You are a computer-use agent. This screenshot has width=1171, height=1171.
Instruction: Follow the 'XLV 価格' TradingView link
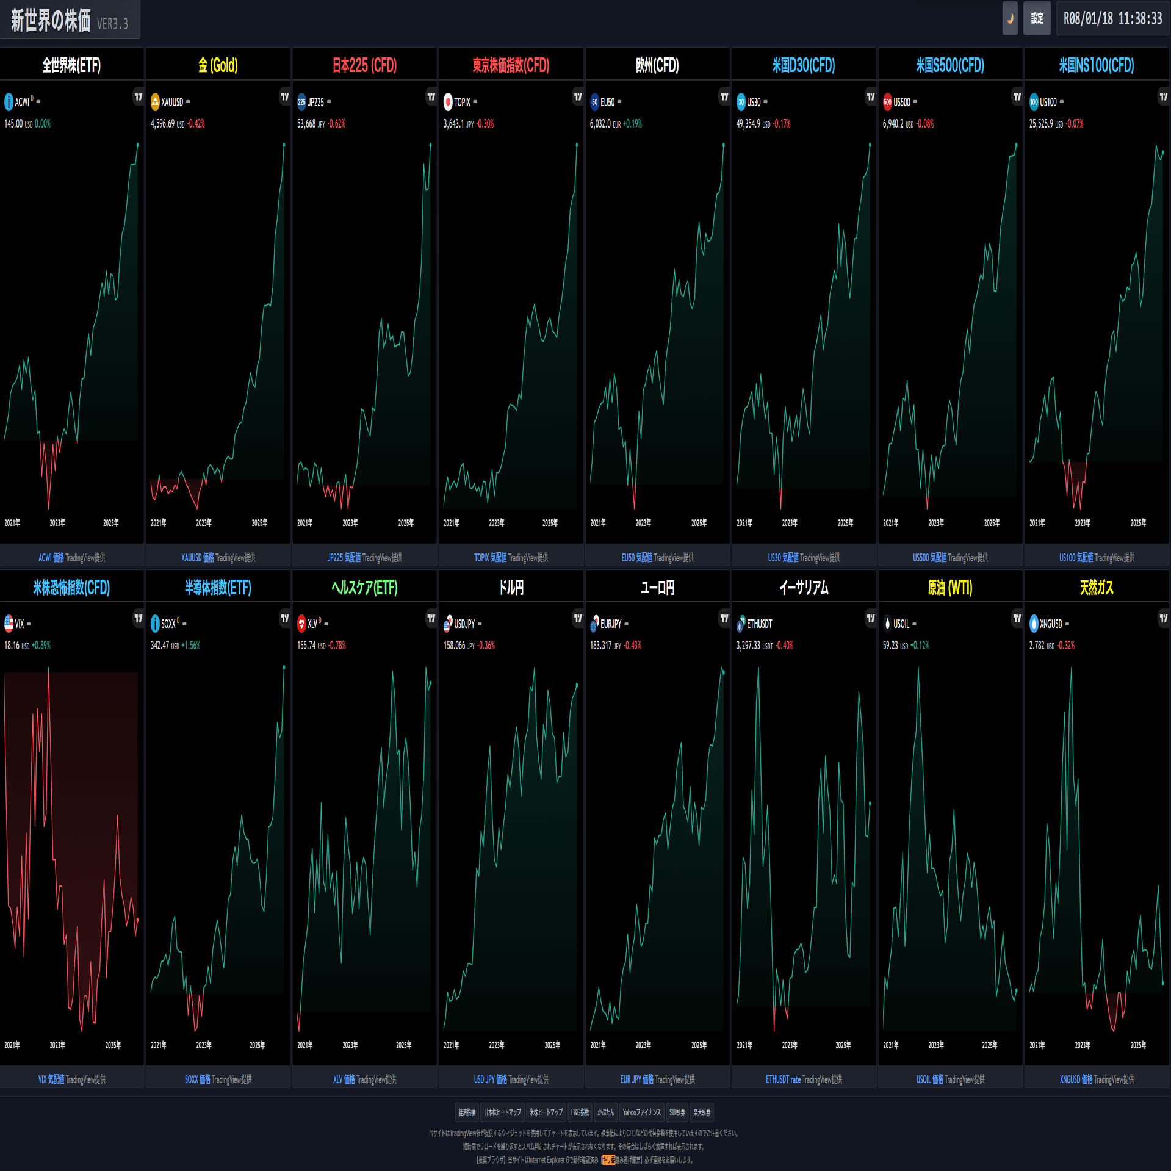[x=344, y=1079]
